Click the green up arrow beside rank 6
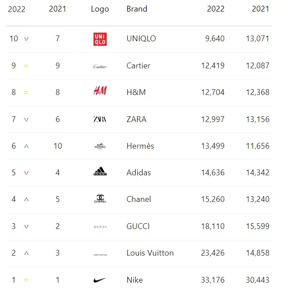The image size is (281, 292). pos(26,146)
